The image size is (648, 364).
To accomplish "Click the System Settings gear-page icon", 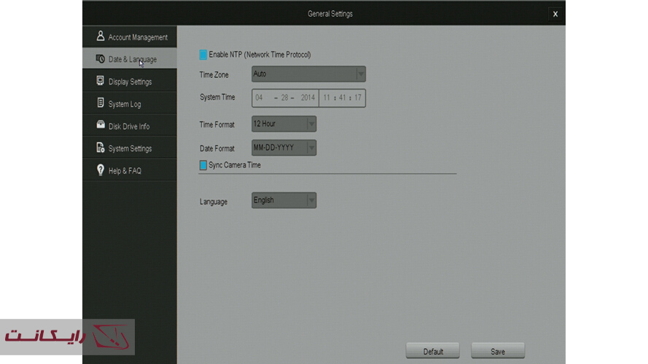I will point(101,148).
